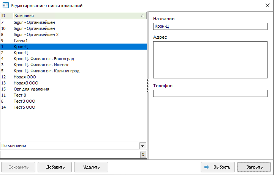Click the Выбрать button with arrow icon
The height and width of the screenshot is (175, 274).
(x=217, y=167)
